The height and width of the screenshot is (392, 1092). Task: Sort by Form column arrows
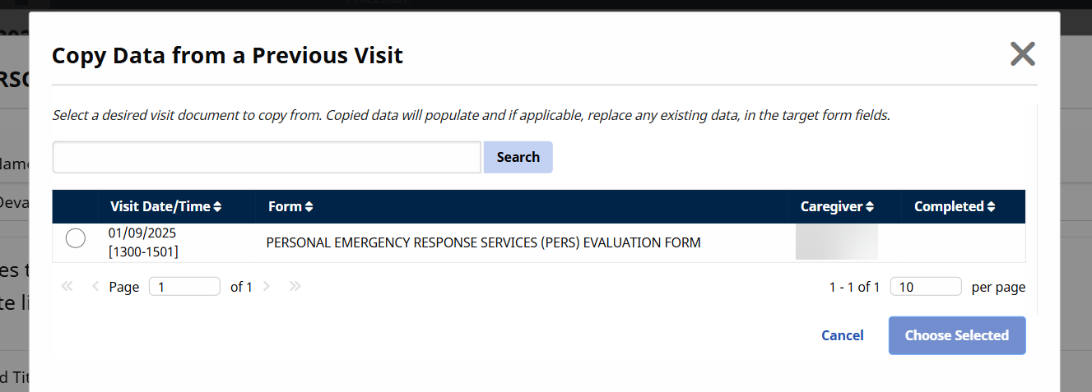pos(309,207)
